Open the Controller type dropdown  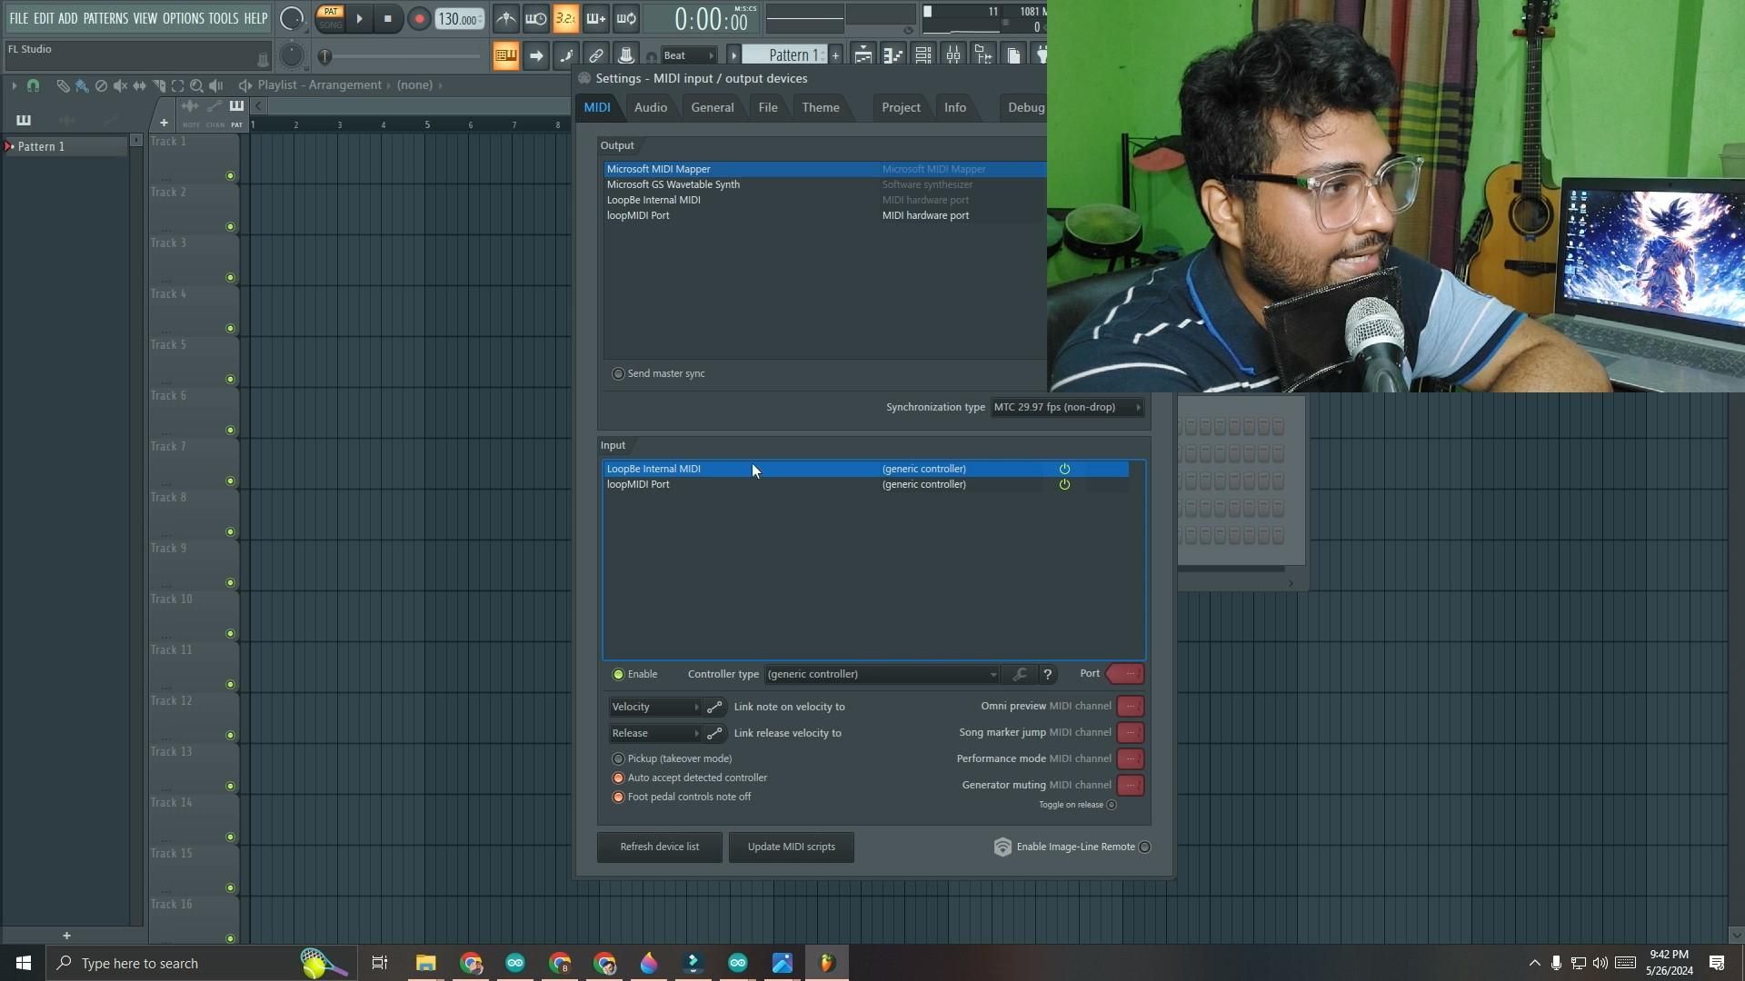[x=881, y=675]
